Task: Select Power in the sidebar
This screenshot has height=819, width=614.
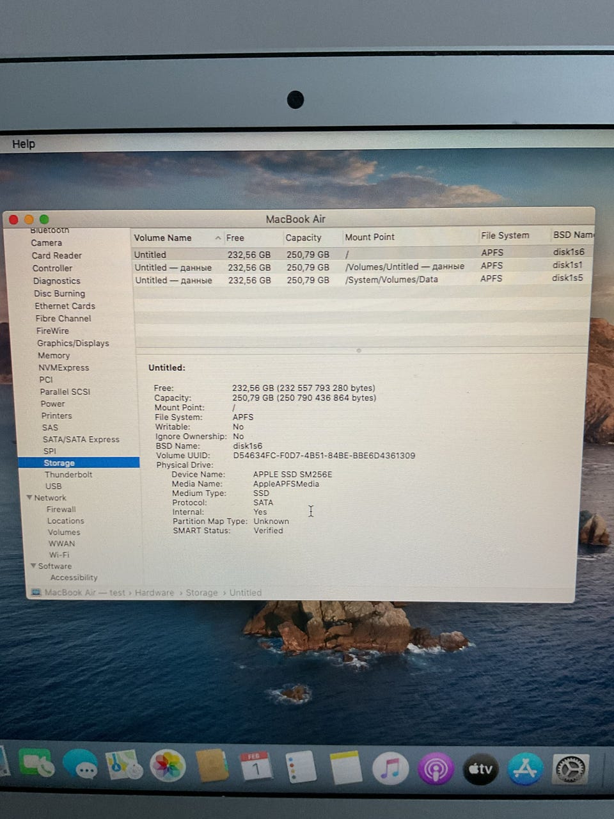Action: click(x=52, y=404)
